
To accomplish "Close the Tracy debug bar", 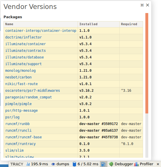I will (158, 164).
